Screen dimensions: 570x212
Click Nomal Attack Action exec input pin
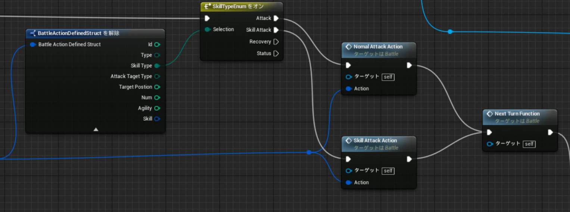348,65
